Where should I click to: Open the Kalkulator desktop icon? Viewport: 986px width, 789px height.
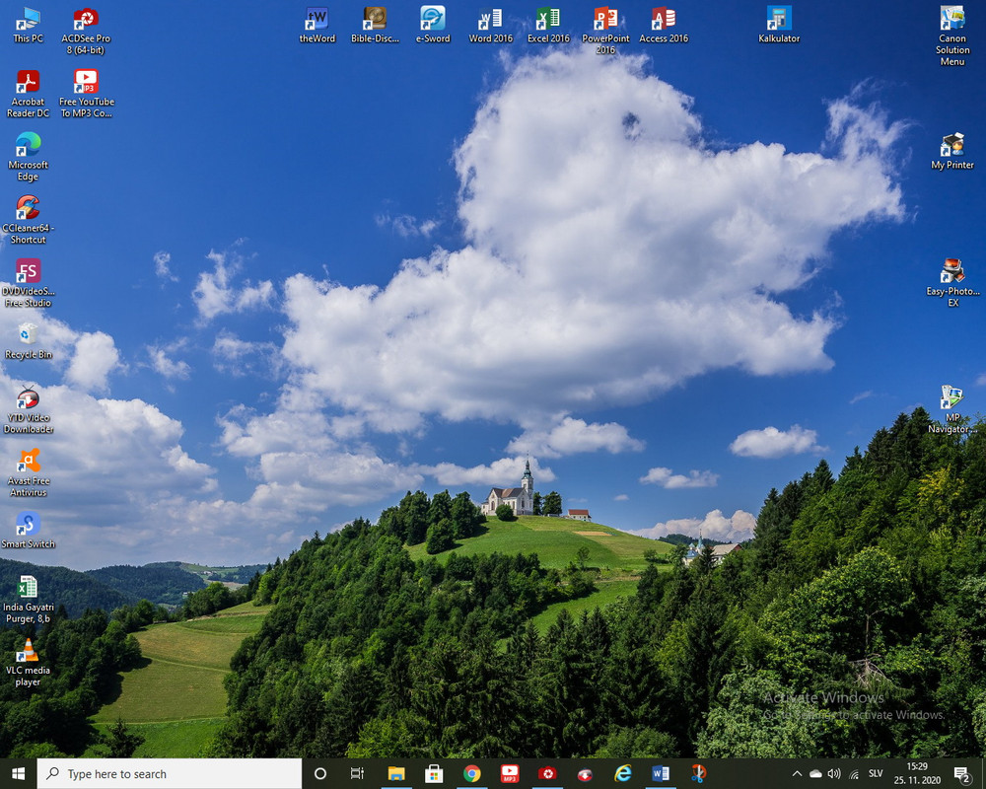coord(779,26)
